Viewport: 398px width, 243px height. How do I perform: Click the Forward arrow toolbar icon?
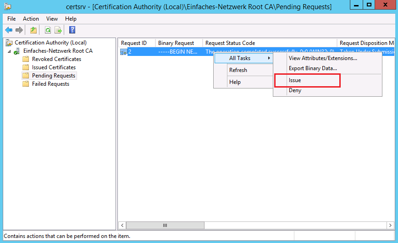[x=19, y=30]
